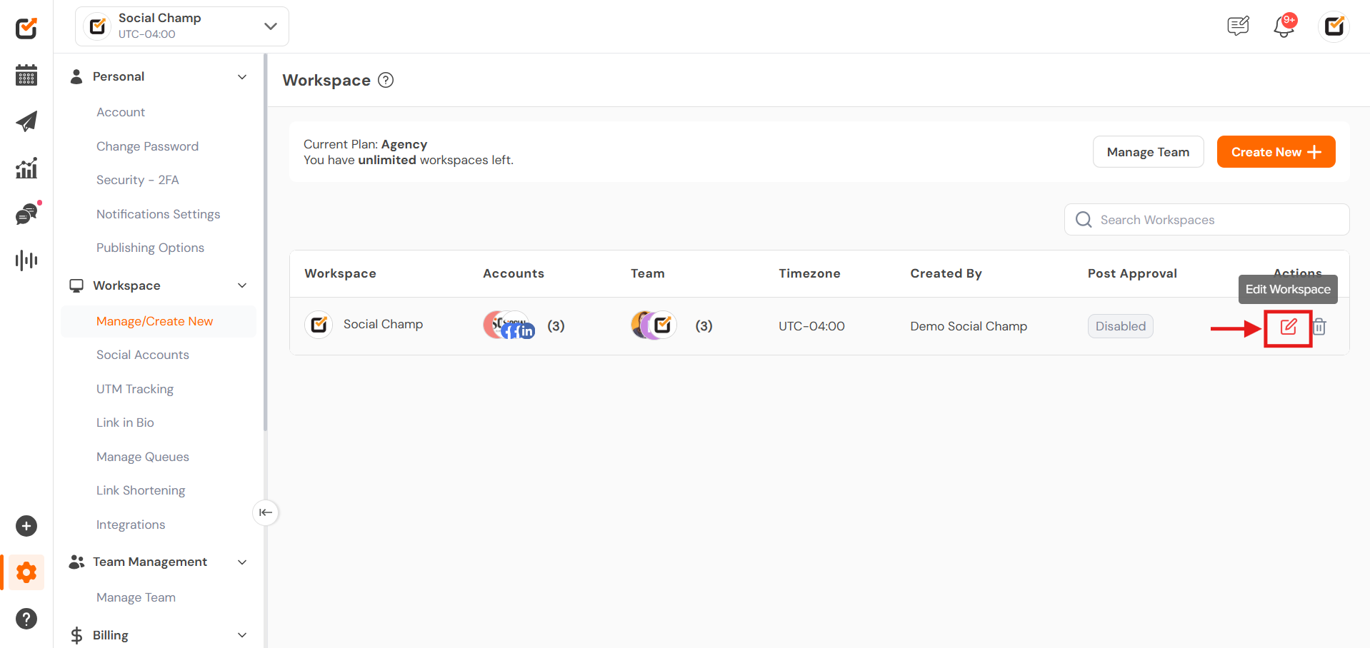The height and width of the screenshot is (648, 1370).
Task: Expand the Billing section
Action: pos(242,635)
